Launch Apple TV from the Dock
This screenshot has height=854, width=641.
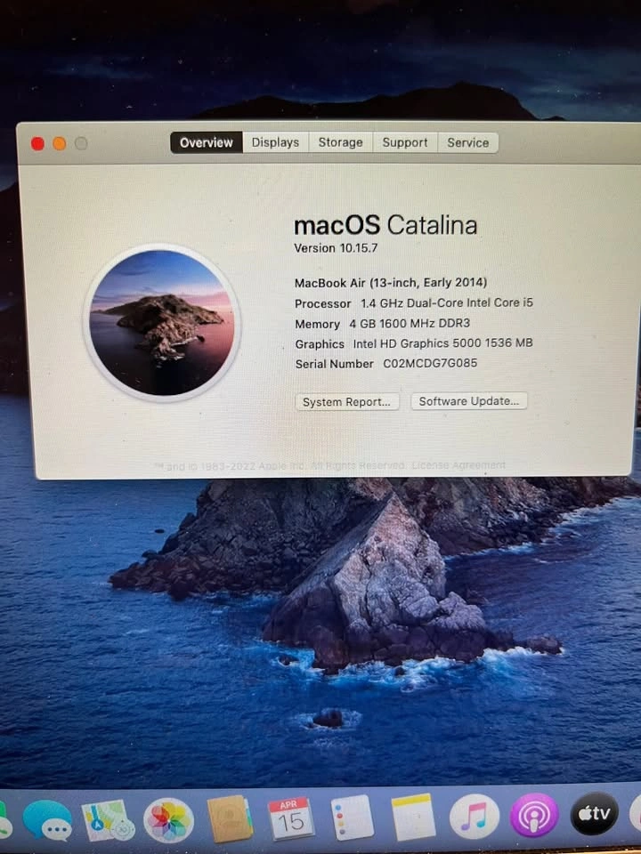coord(594,814)
